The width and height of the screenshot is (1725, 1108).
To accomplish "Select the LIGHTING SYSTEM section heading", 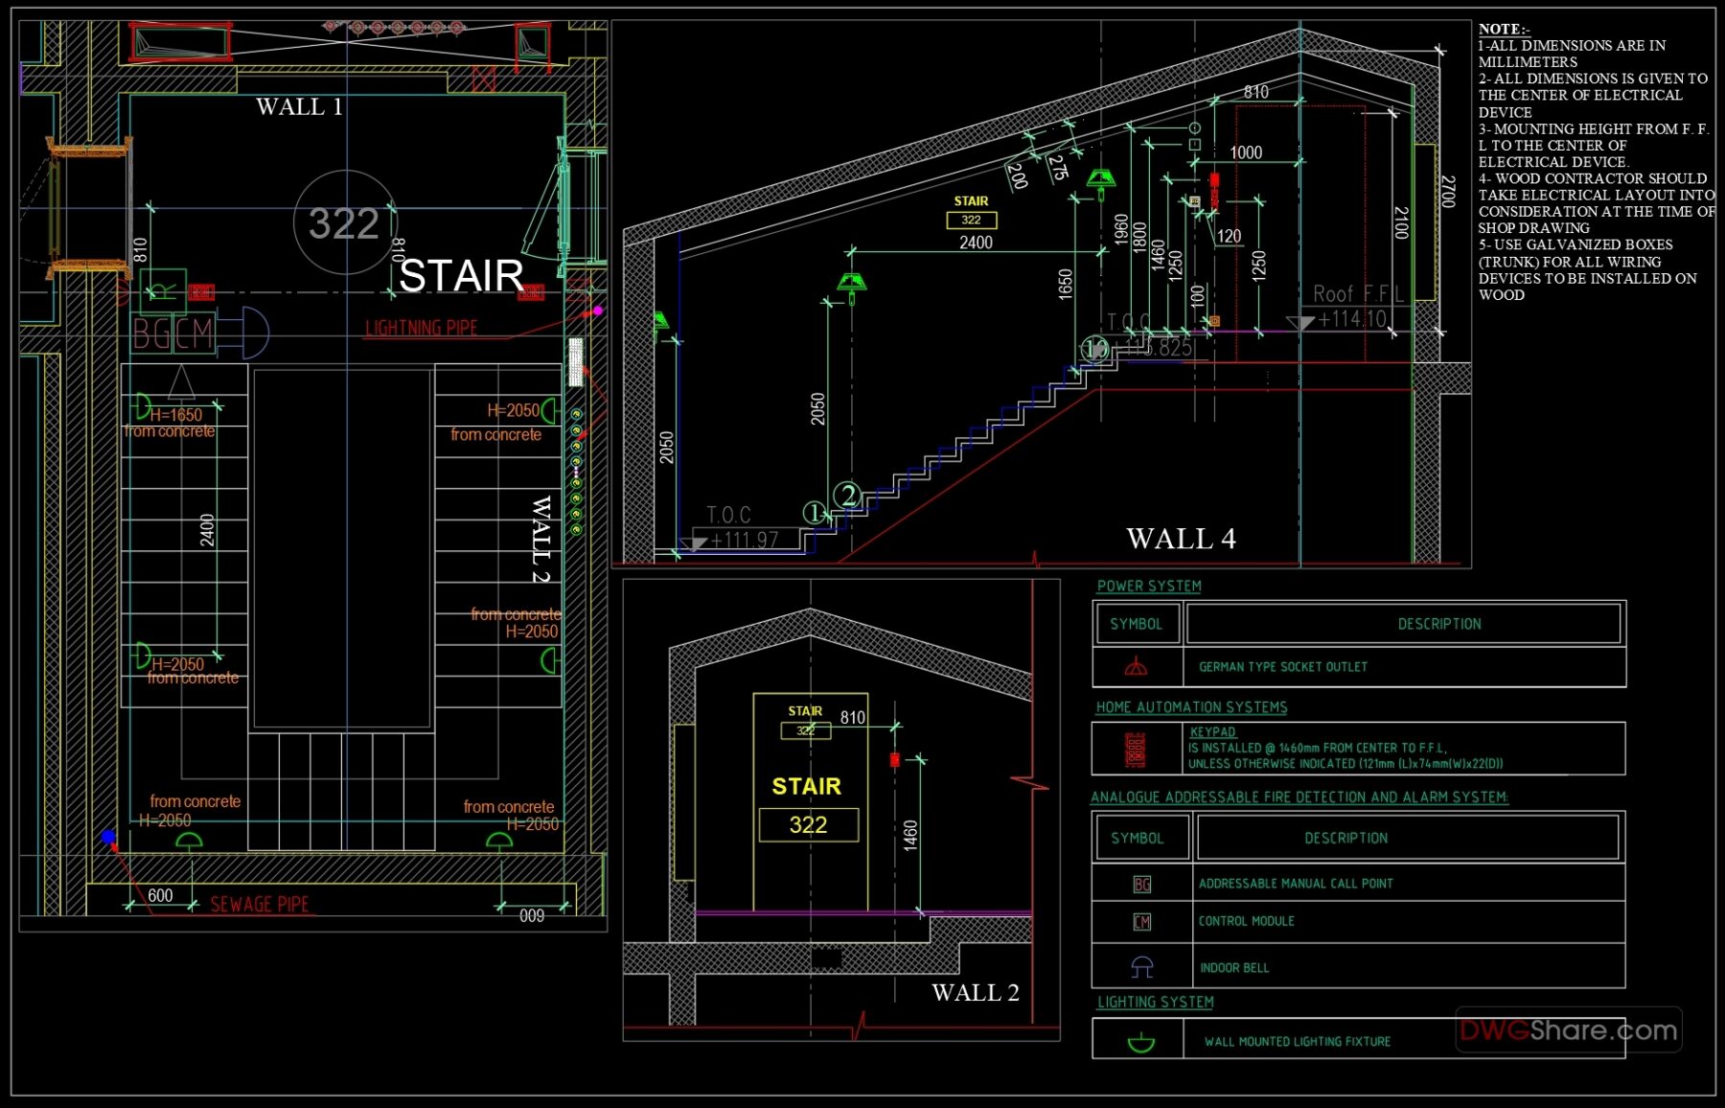I will 1154,1002.
